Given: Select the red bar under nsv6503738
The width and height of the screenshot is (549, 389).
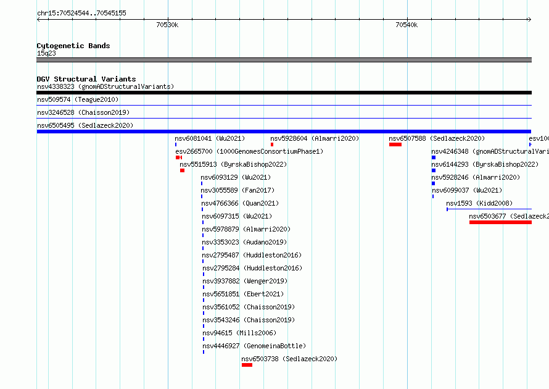Looking at the screenshot, I should [247, 365].
